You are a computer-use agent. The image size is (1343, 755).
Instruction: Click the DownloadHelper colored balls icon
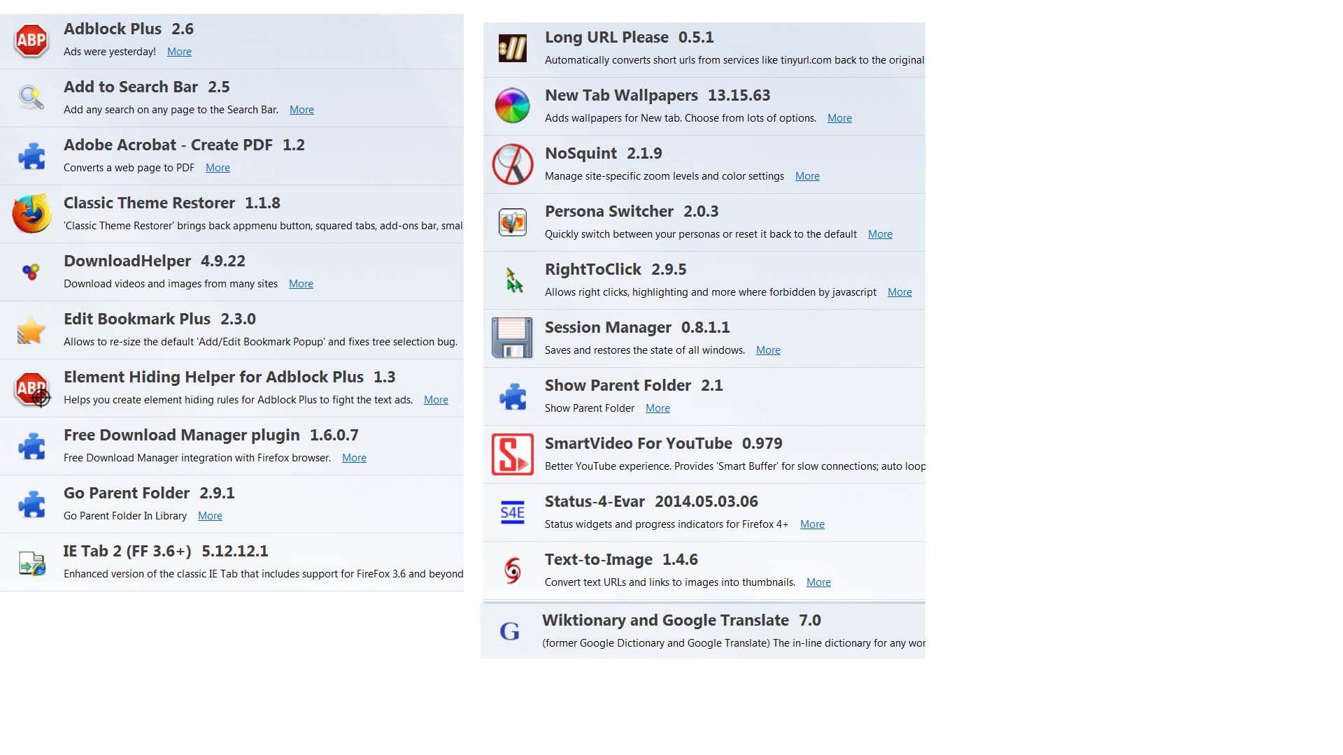coord(31,272)
